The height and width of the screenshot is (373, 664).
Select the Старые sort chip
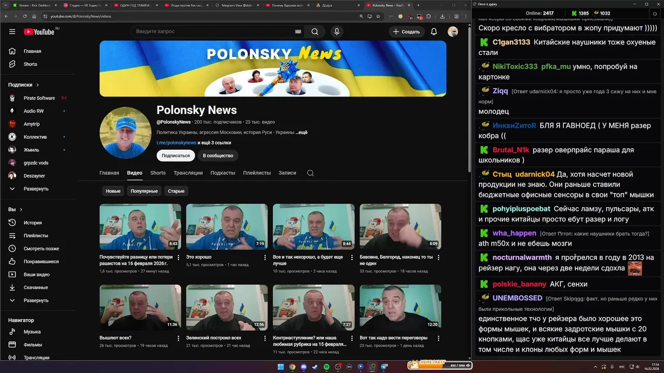pos(176,191)
